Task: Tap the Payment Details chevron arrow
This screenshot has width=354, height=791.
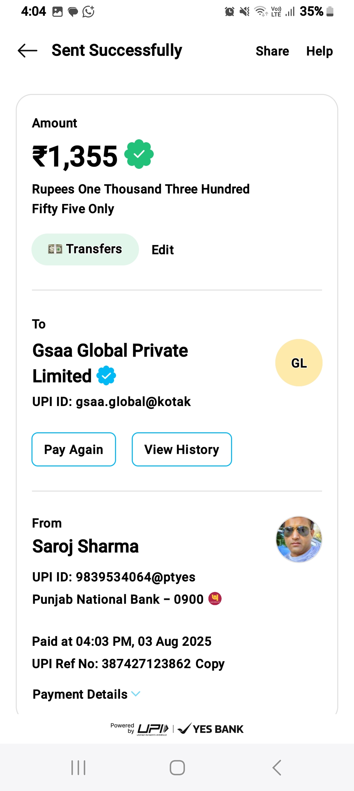Action: (136, 694)
